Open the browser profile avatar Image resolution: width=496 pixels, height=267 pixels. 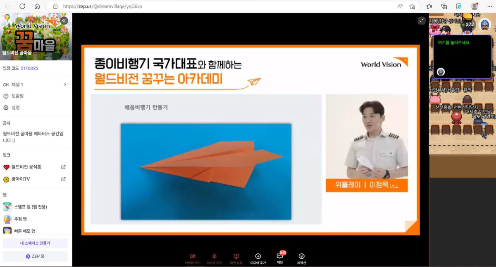click(474, 6)
